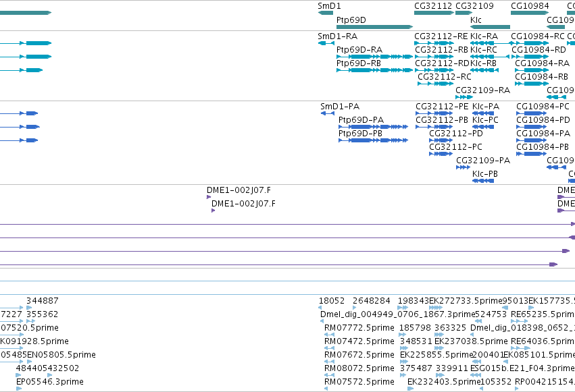Open transcript CG10984-RB label
Screen dimensions: 575x392
[x=541, y=76]
